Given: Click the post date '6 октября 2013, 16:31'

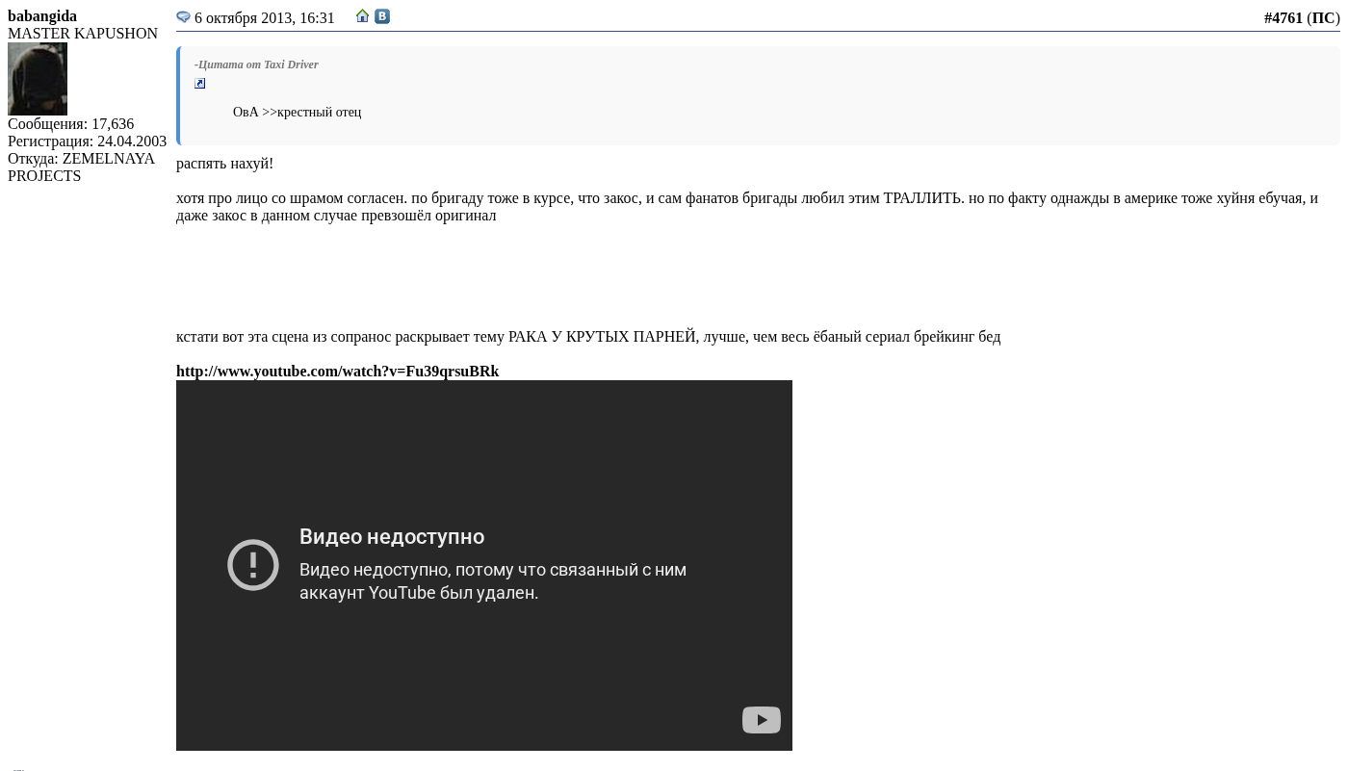Looking at the screenshot, I should pyautogui.click(x=265, y=18).
